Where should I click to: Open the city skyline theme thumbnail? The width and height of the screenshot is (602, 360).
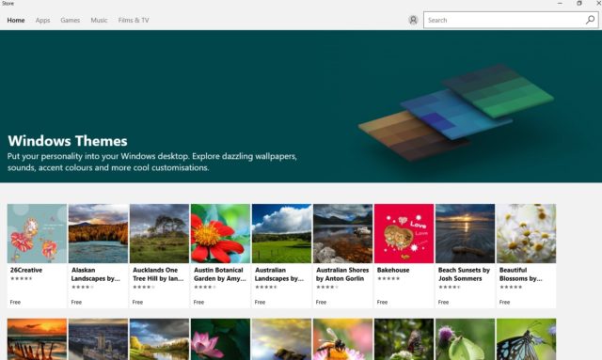pyautogui.click(x=98, y=339)
